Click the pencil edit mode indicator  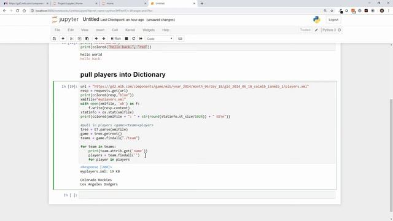[x=316, y=30]
